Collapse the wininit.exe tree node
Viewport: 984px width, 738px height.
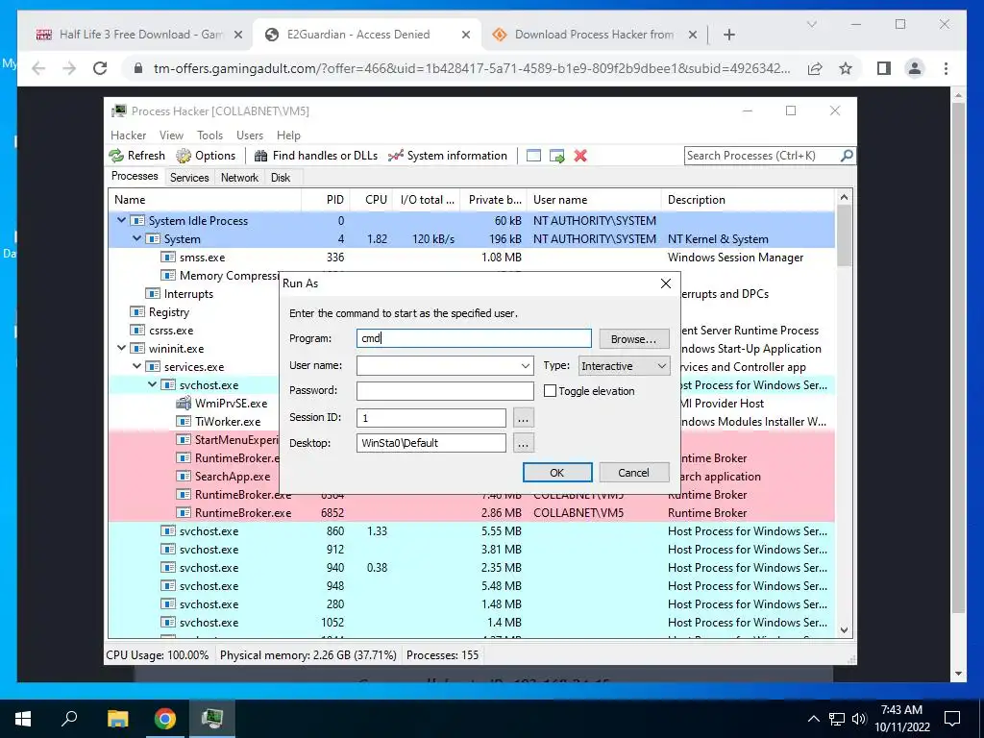coord(121,348)
